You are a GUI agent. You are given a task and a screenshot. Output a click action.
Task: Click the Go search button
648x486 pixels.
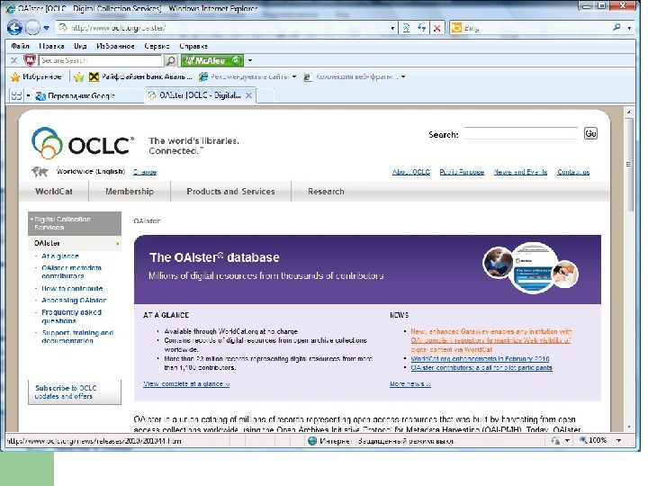[590, 133]
